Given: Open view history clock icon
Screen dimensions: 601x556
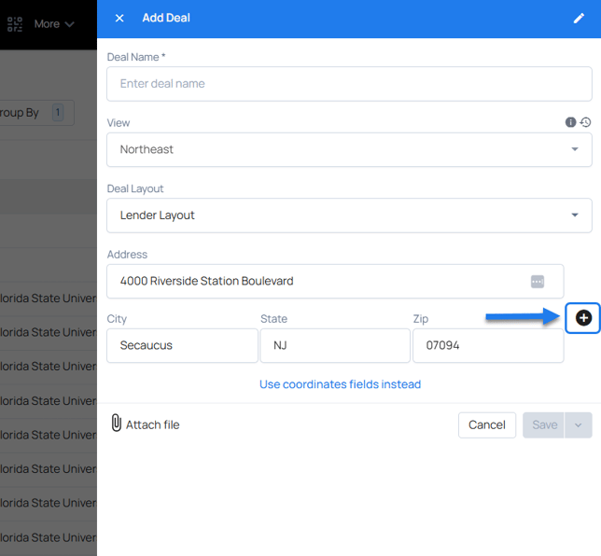Looking at the screenshot, I should tap(585, 122).
